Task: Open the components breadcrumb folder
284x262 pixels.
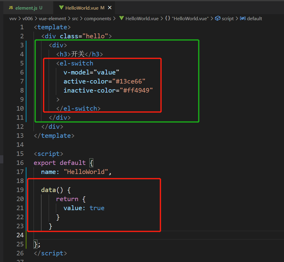Action: (x=97, y=19)
